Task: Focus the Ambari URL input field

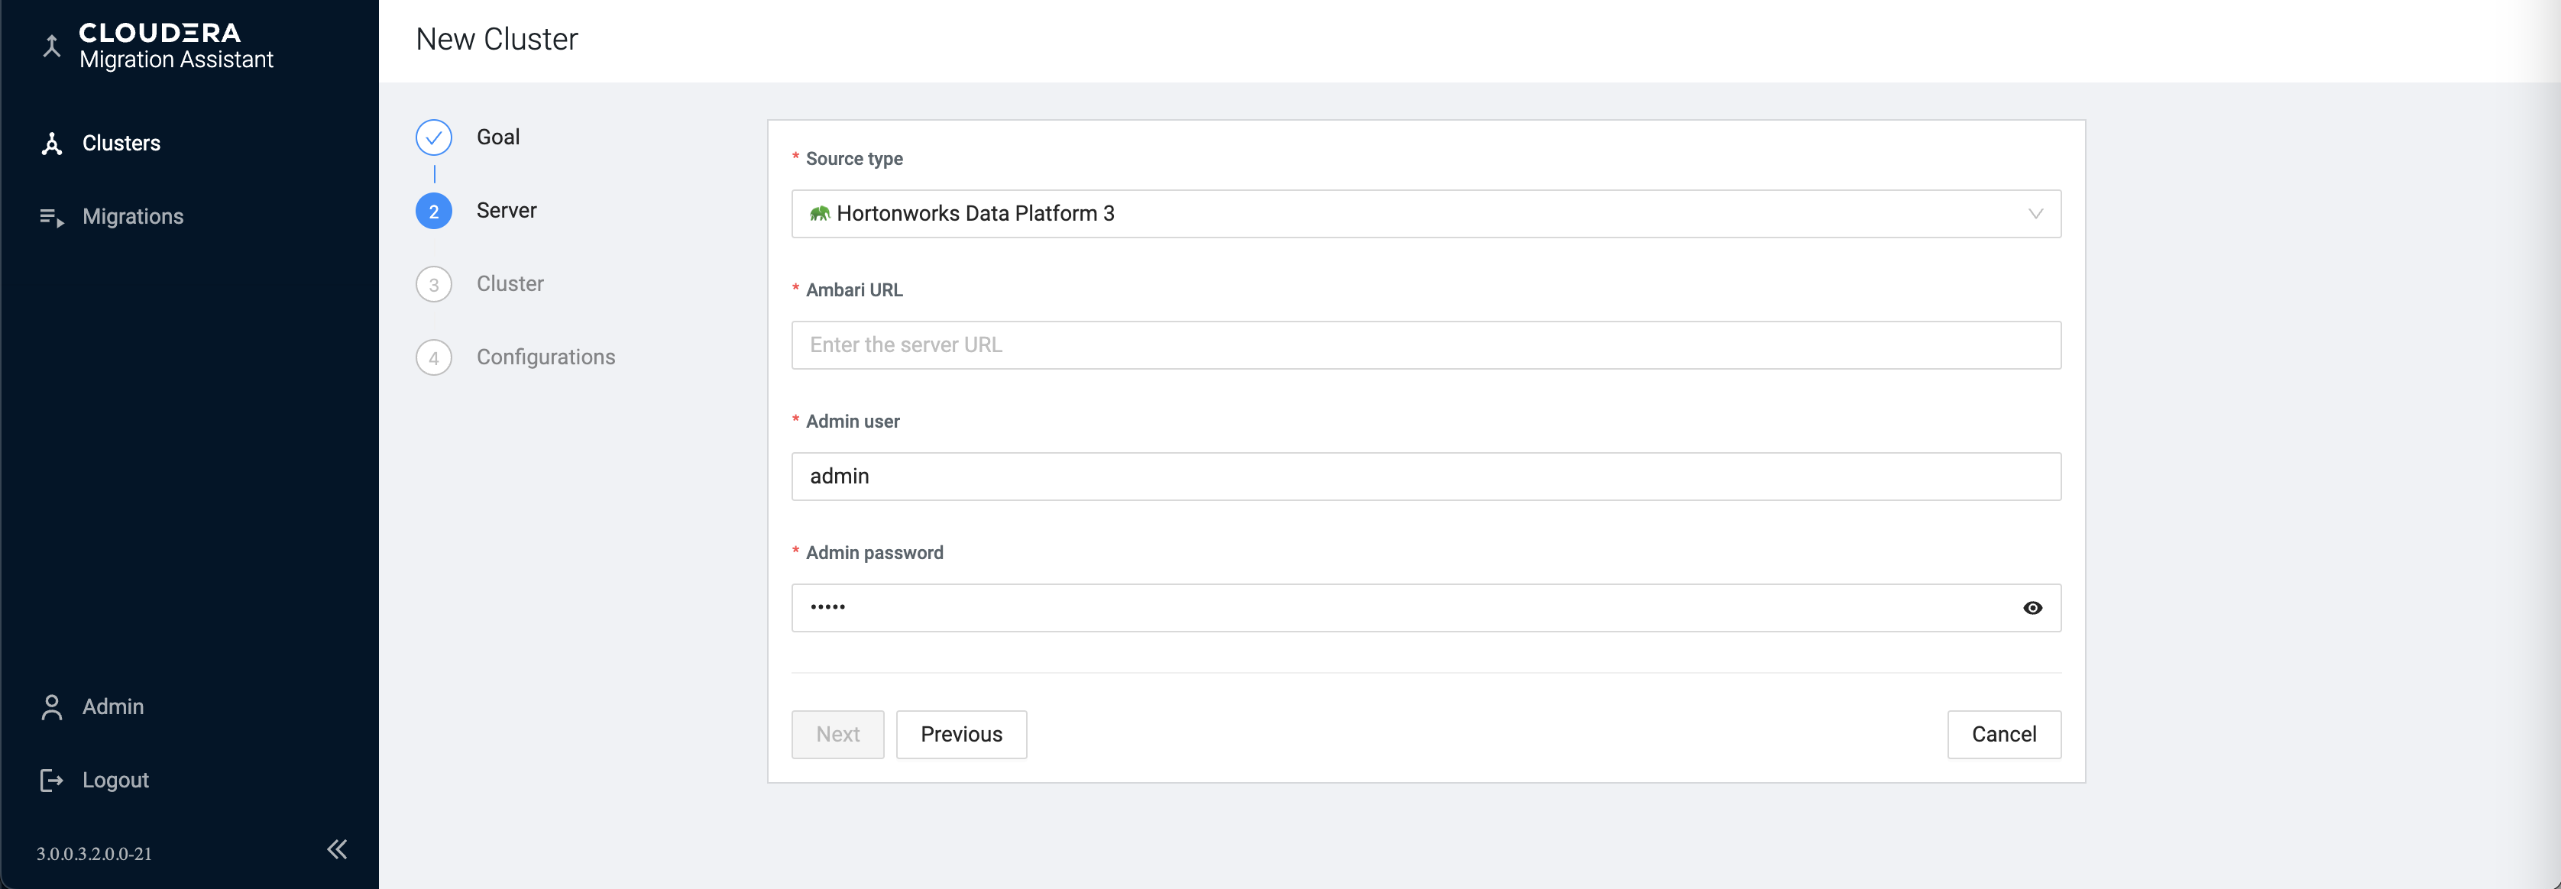Action: tap(1425, 346)
